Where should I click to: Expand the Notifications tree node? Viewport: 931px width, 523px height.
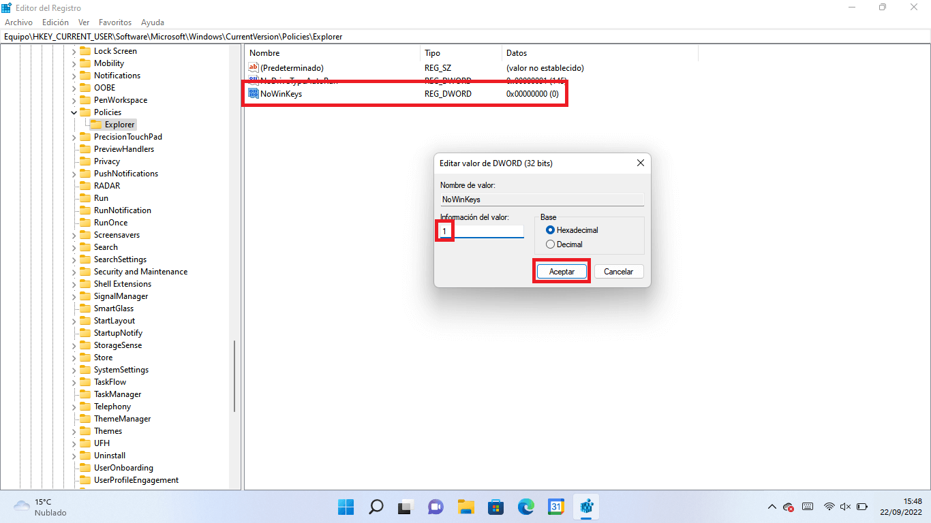click(74, 76)
